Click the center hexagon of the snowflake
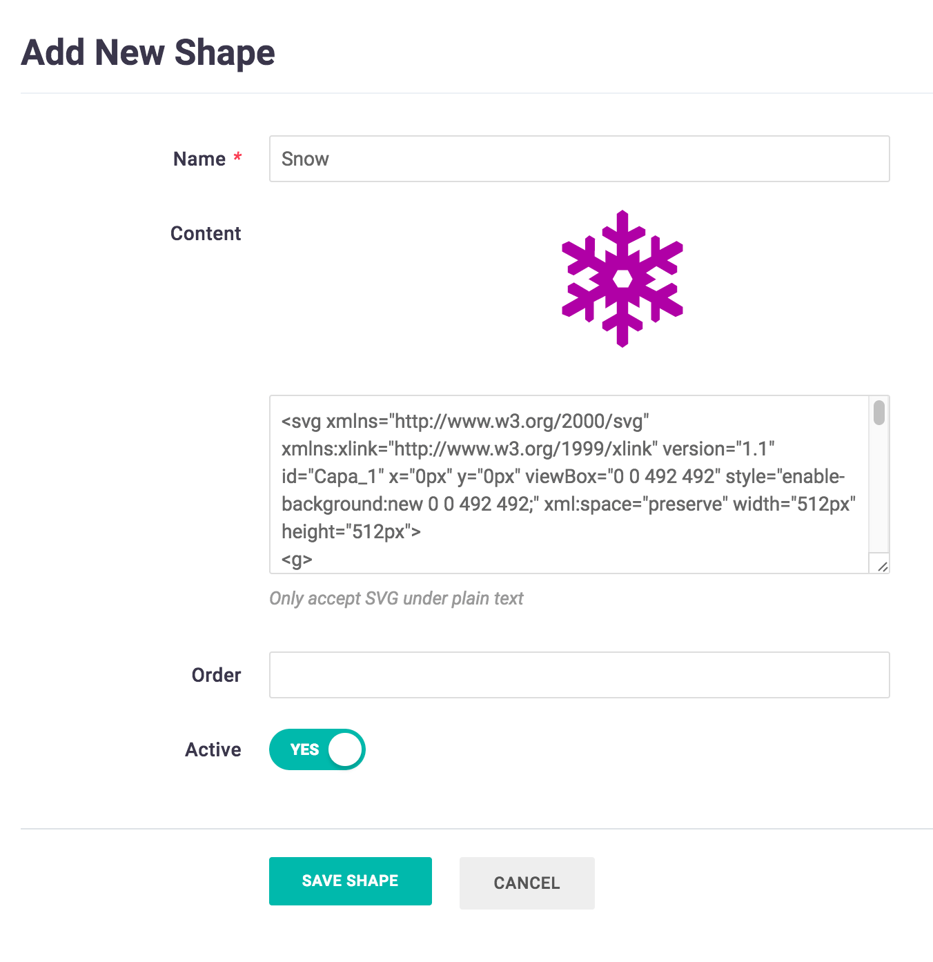 [x=622, y=279]
